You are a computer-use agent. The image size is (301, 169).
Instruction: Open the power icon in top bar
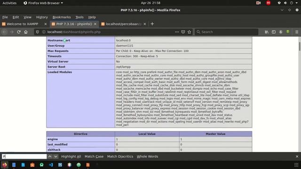coord(292,3)
